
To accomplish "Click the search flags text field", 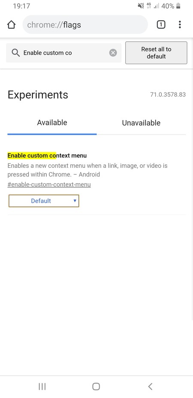I will click(x=64, y=53).
